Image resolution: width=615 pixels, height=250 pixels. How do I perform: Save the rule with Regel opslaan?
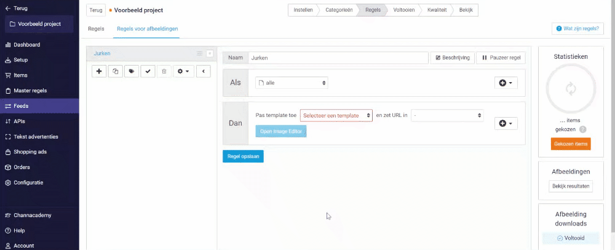point(243,156)
